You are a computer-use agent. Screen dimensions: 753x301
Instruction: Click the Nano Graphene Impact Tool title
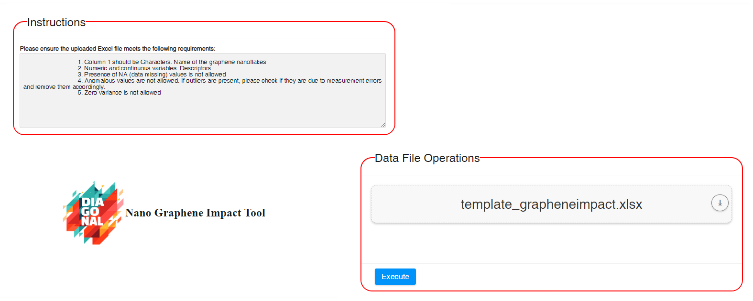(195, 213)
